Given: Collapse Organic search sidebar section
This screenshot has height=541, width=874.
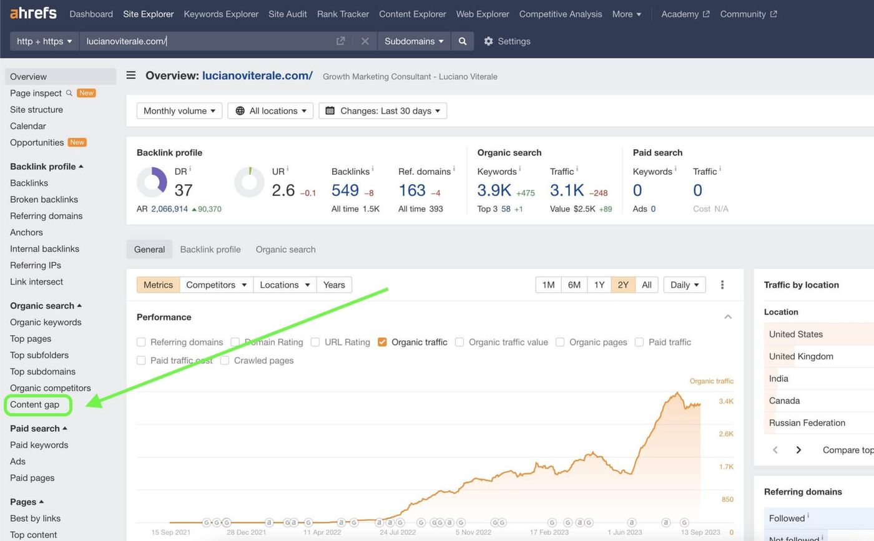Looking at the screenshot, I should [46, 306].
